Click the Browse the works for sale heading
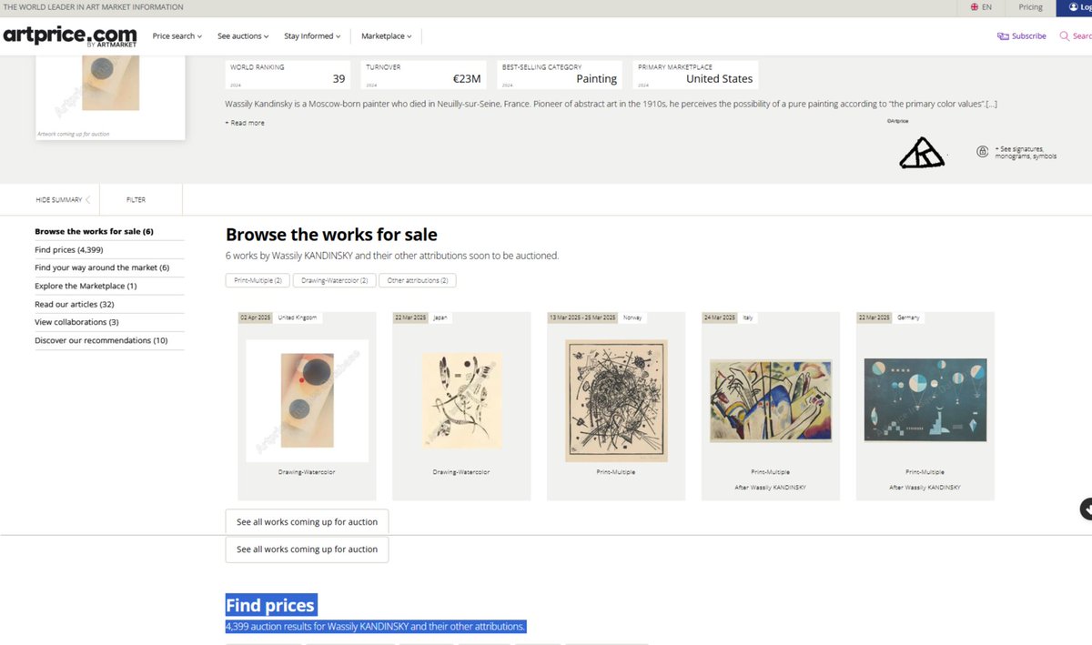Viewport: 1092px width, 645px height. pyautogui.click(x=331, y=235)
